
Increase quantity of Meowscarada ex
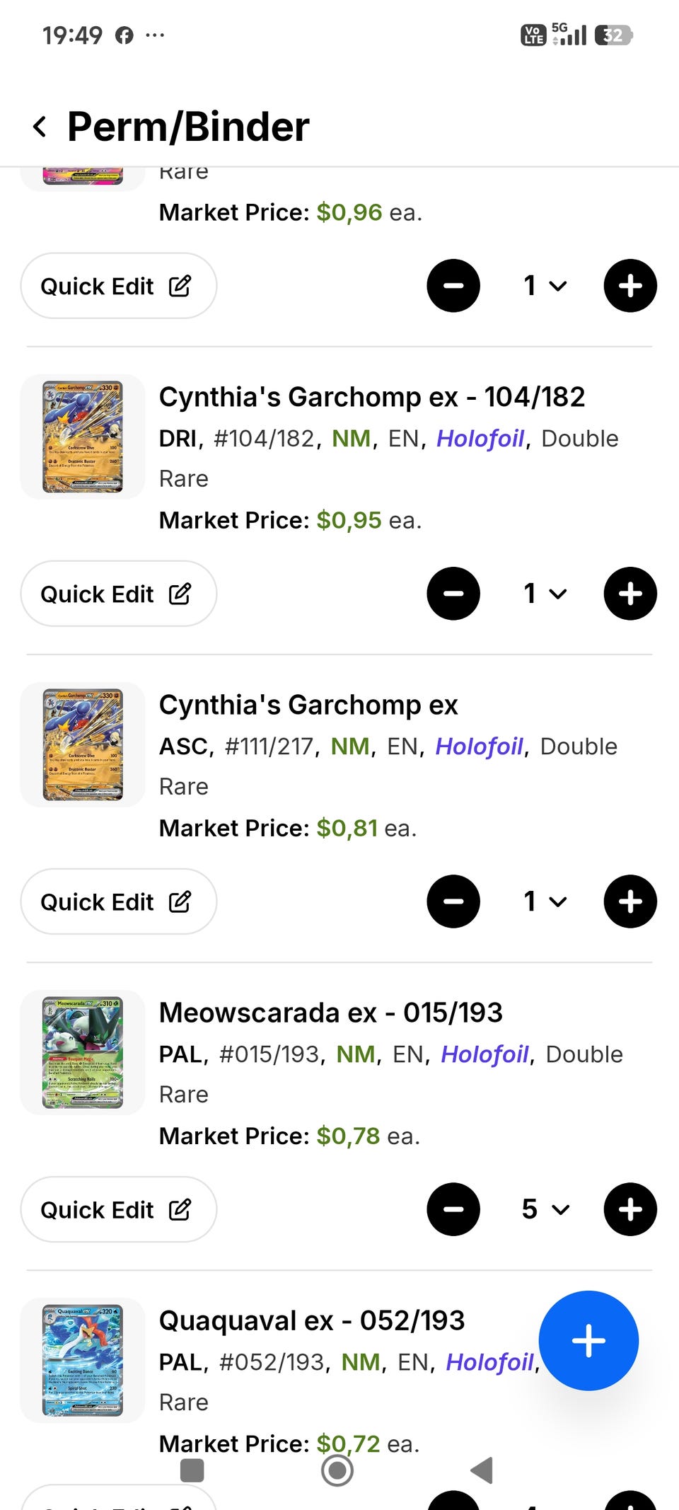629,1209
